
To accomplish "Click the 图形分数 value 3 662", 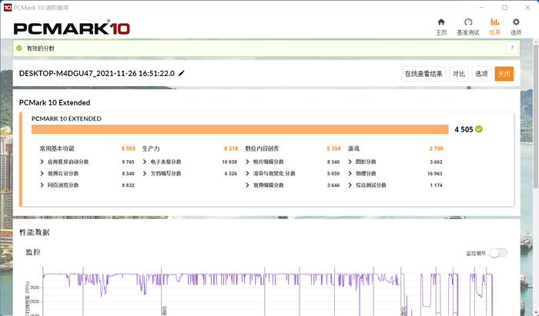I will [436, 161].
